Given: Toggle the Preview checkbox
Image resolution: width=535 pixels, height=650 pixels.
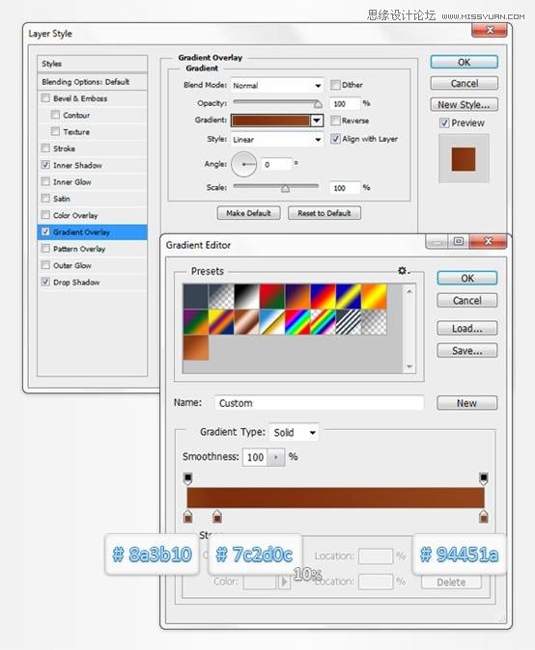Looking at the screenshot, I should [444, 122].
